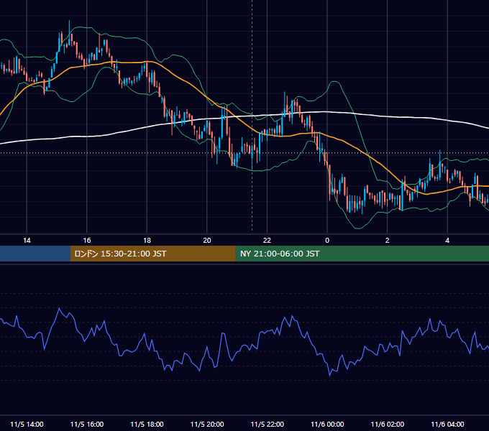Click the 11/5 18:00 label on the lower axis
489x431 pixels.
tap(147, 424)
